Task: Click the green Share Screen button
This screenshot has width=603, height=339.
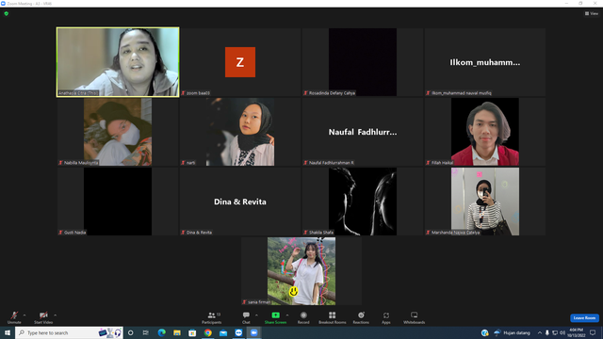Action: [275, 317]
